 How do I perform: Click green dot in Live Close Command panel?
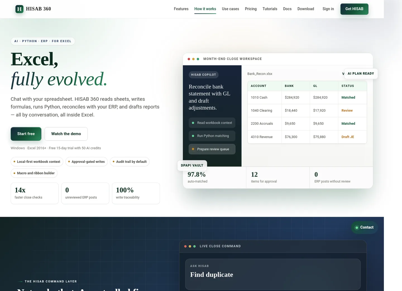click(x=195, y=246)
